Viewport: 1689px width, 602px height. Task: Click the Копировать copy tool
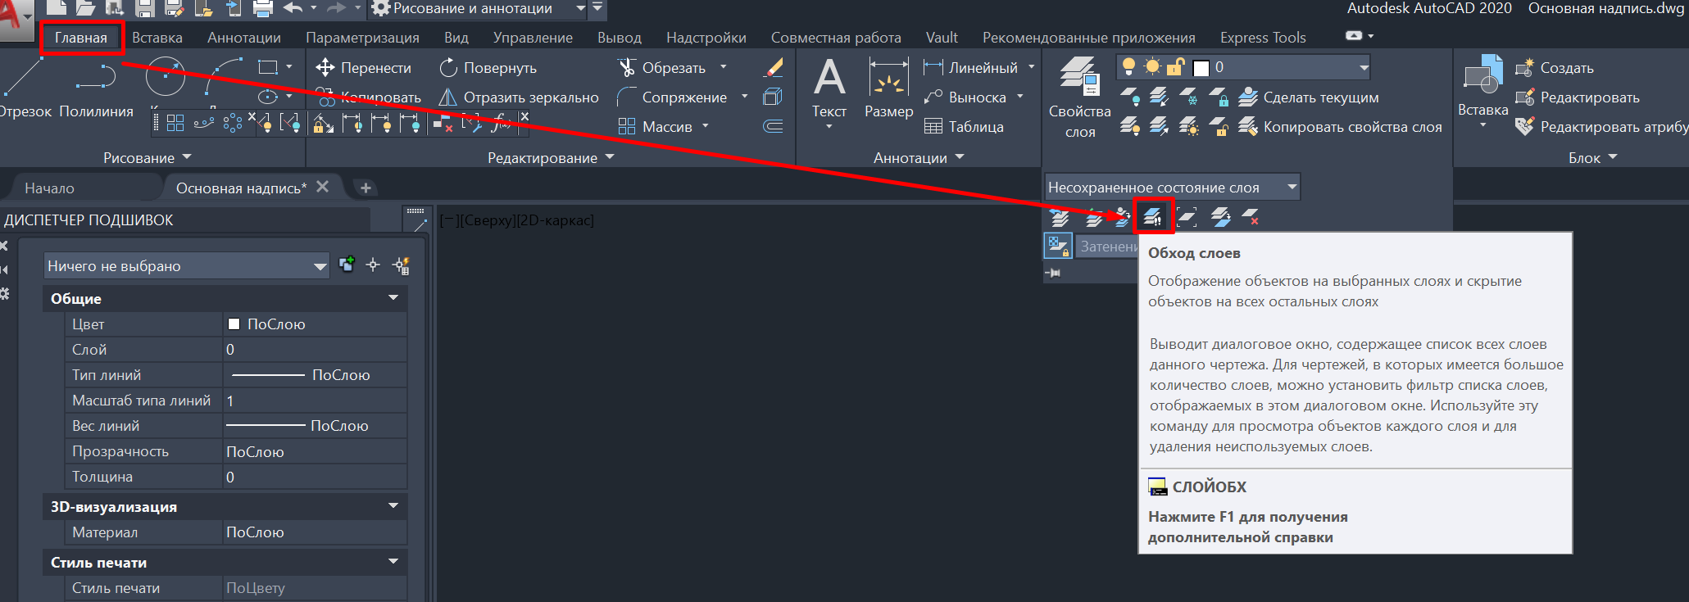369,97
